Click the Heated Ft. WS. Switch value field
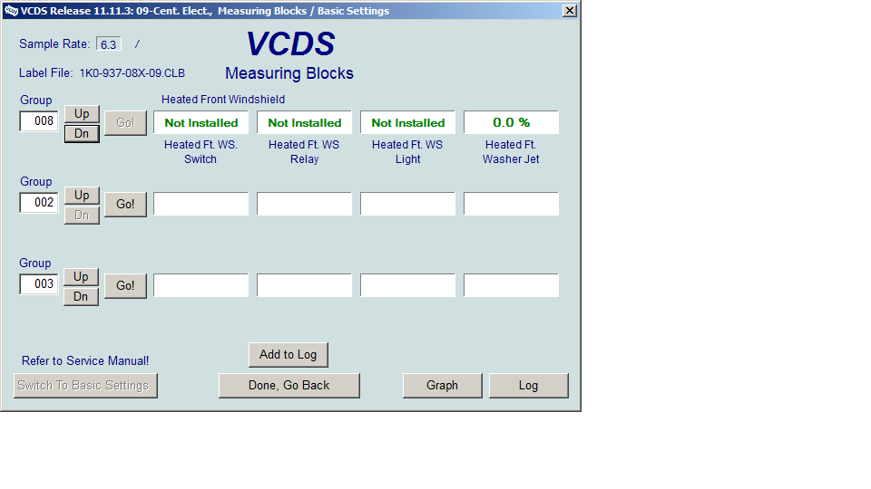 click(x=201, y=122)
